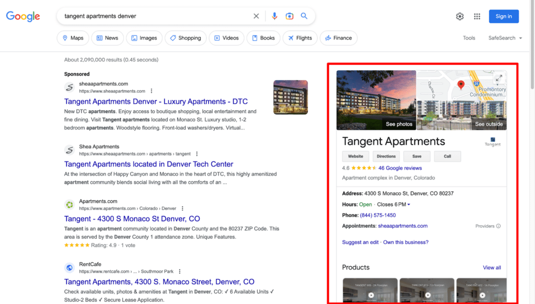Open the Google apps grid icon
Viewport: 535px width, 304px height.
pyautogui.click(x=477, y=16)
